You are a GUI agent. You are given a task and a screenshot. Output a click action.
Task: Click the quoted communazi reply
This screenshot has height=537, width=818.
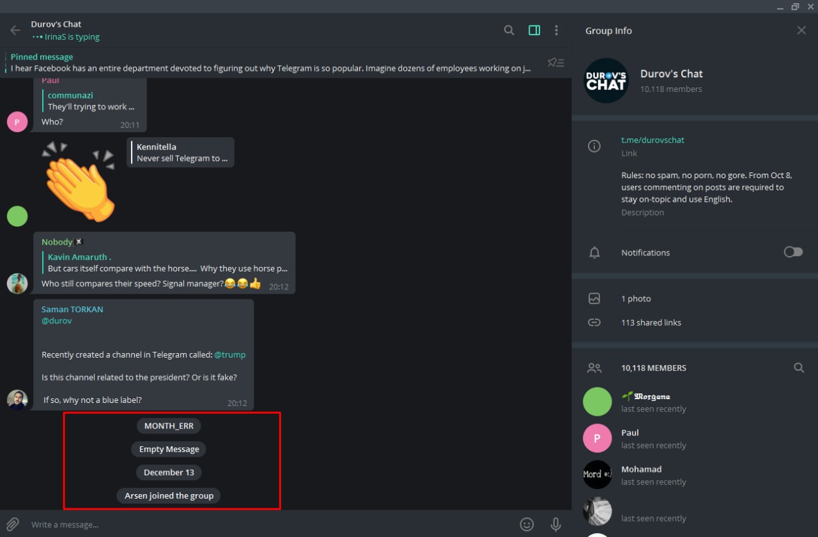(x=89, y=101)
